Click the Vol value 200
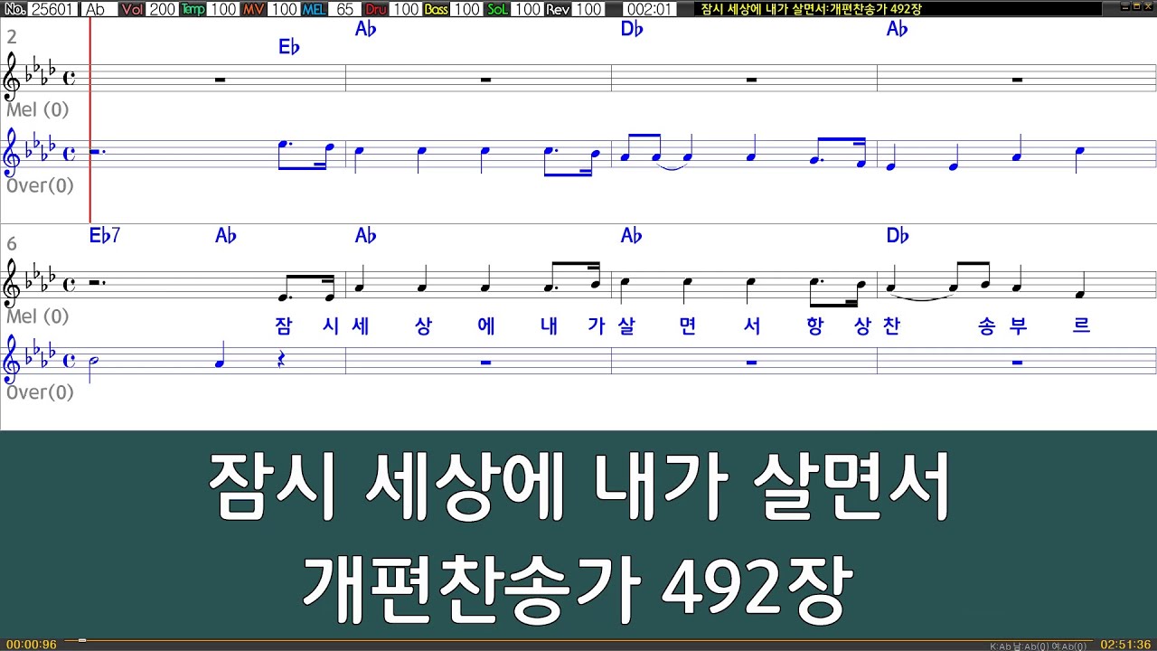1157x651 pixels. [x=163, y=9]
